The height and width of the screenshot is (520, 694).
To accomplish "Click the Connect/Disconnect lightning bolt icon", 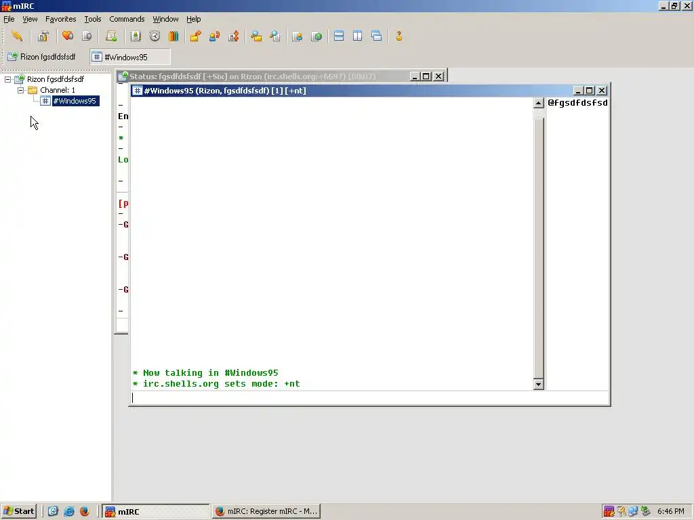I will [x=17, y=36].
